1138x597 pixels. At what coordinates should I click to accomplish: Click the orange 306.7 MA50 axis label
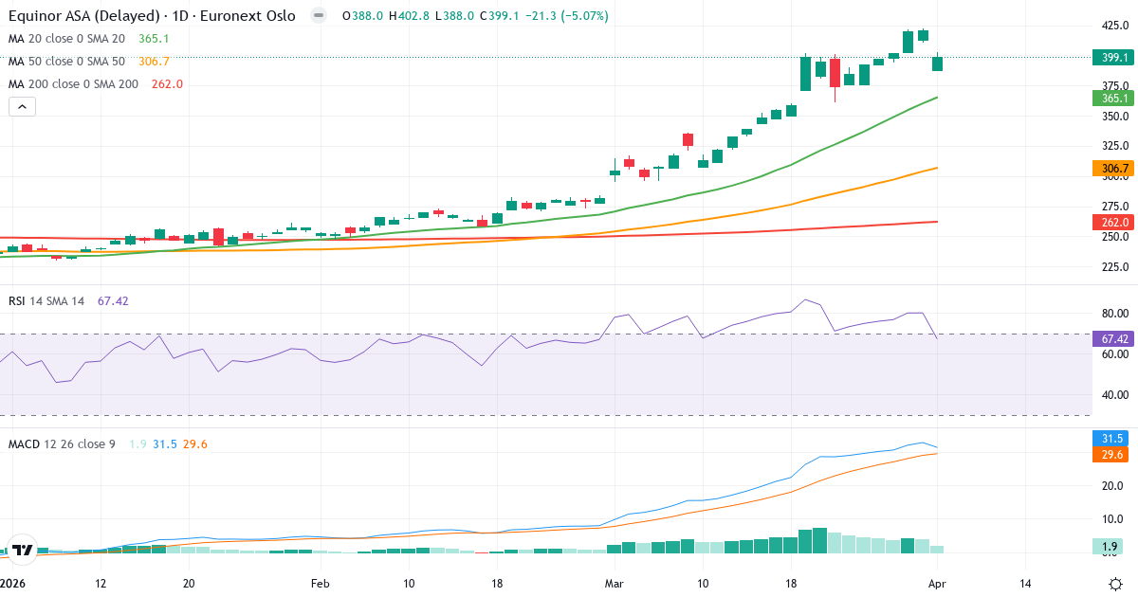click(1114, 169)
